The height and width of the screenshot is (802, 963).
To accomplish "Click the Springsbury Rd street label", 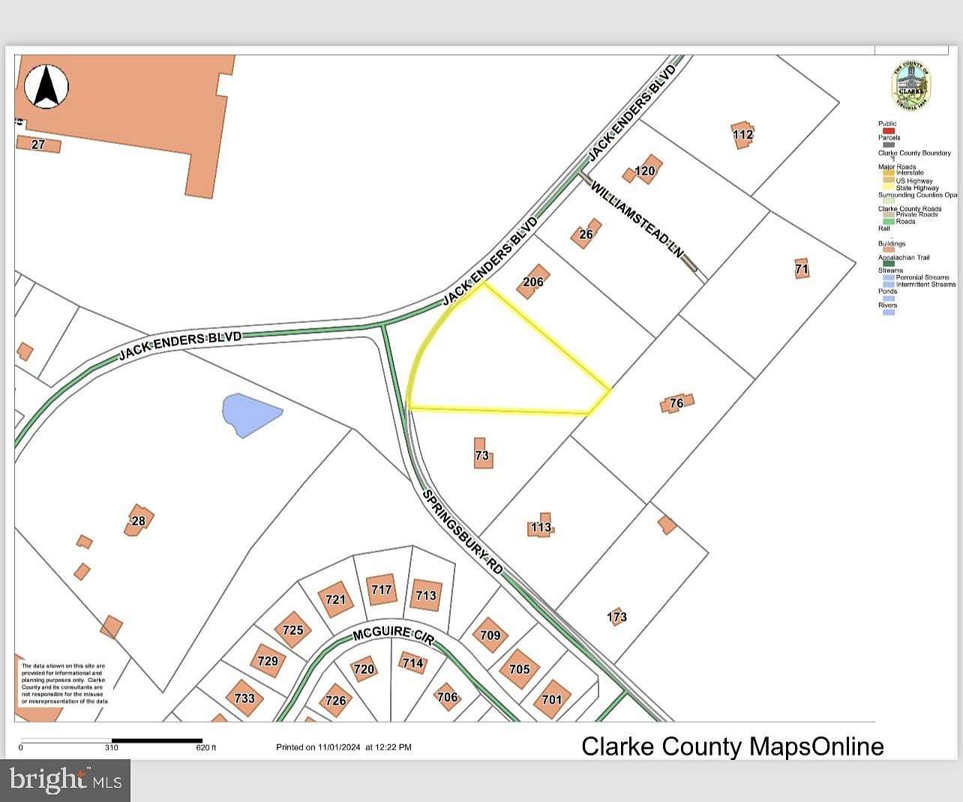I will pos(462,531).
